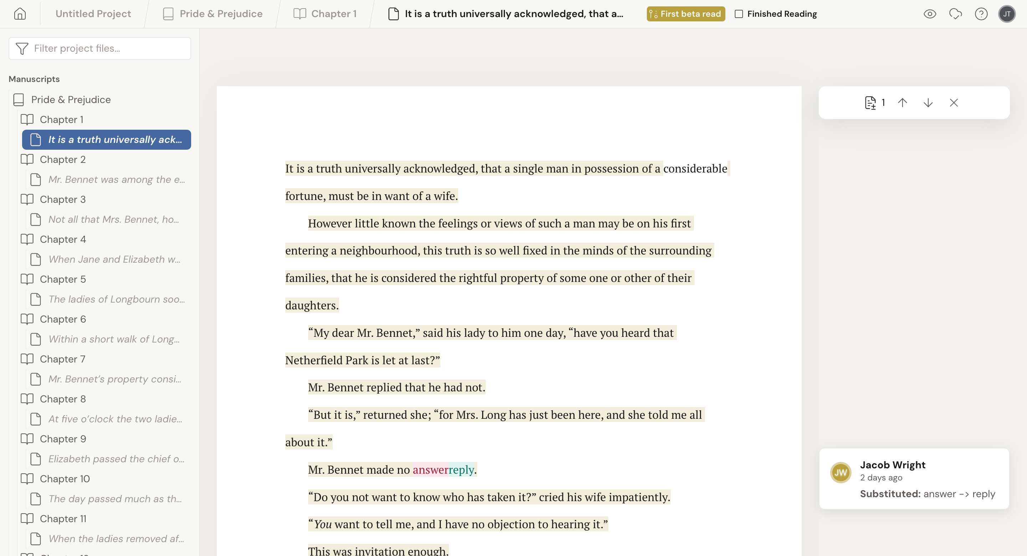Image resolution: width=1027 pixels, height=556 pixels.
Task: Select Chapter 1 in sidebar tree
Action: tap(61, 119)
